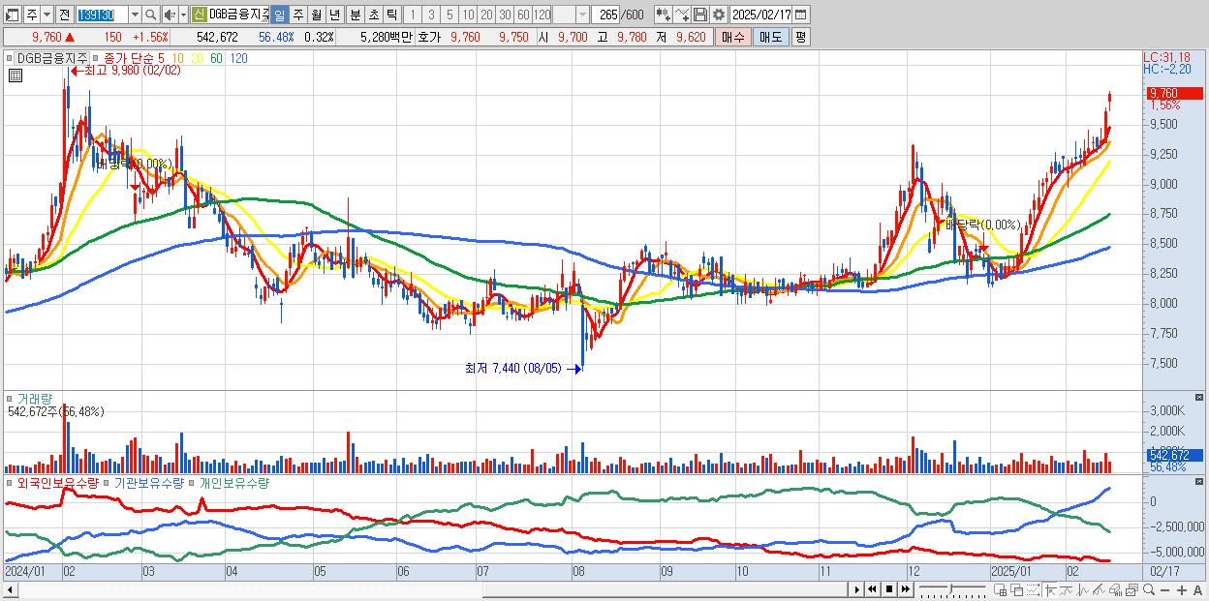1209x601 pixels.
Task: Select the 1 interval button
Action: (x=413, y=15)
